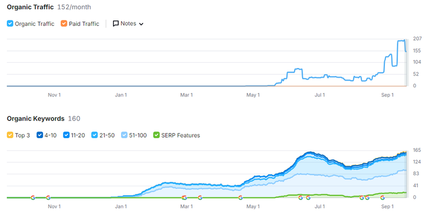Click the traffic peak near 207 on chart

tap(401, 41)
